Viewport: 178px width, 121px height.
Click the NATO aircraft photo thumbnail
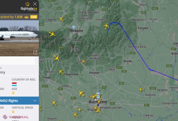click(19, 38)
